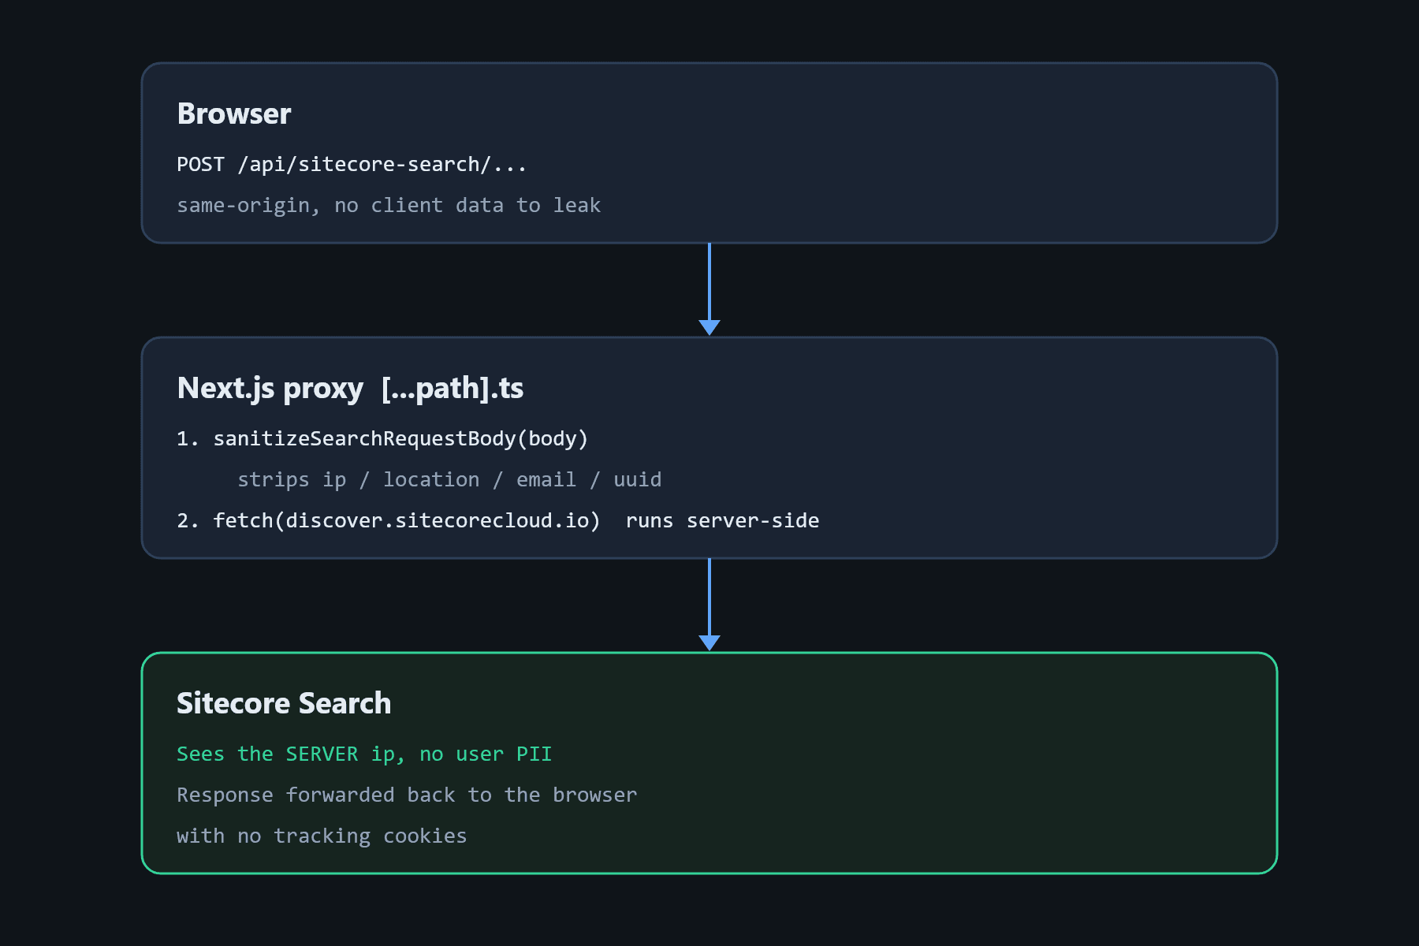
Task: Select 'Response forwarded back to the browser' line
Action: coord(407,795)
